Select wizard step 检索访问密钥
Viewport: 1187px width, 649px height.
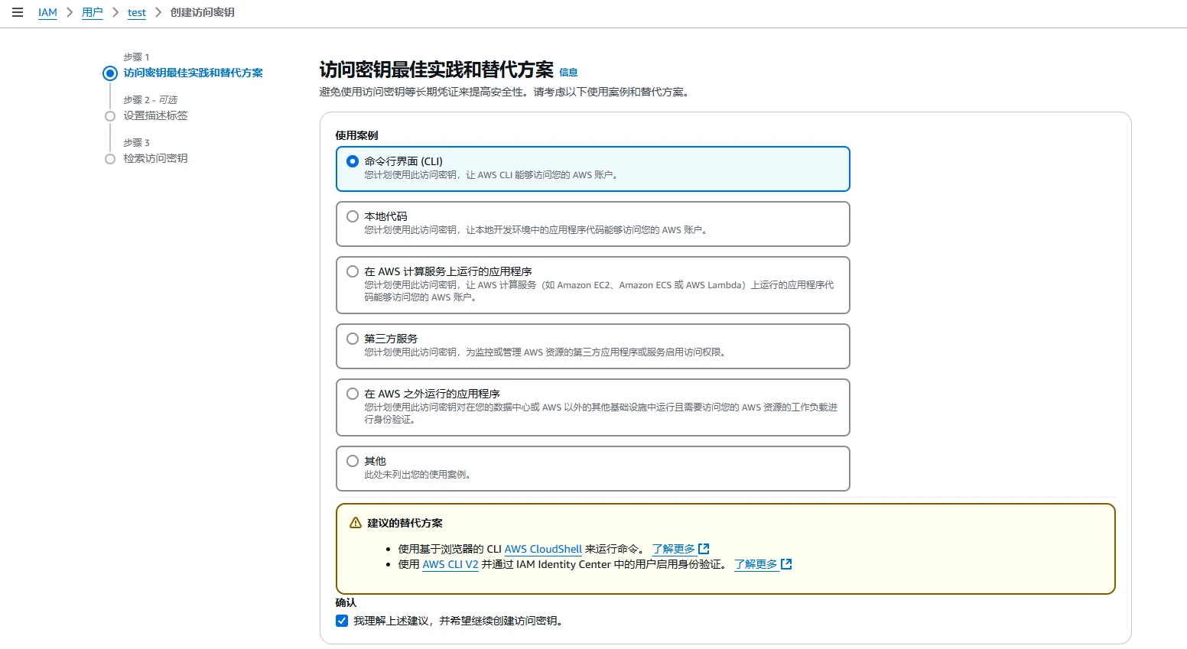pos(156,158)
